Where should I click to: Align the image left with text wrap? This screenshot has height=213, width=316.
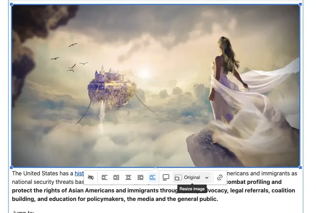[116, 177]
